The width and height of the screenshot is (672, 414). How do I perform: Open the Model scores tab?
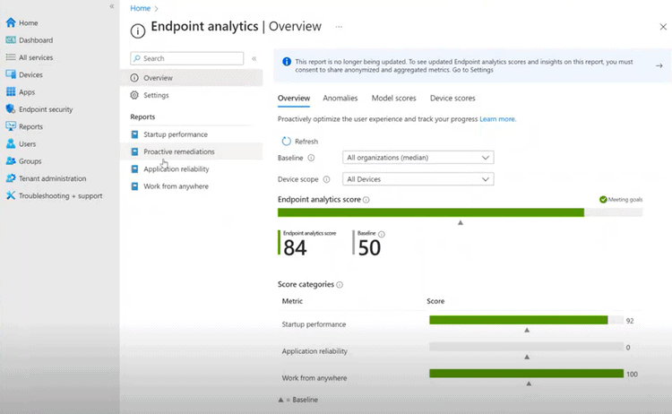tap(393, 98)
